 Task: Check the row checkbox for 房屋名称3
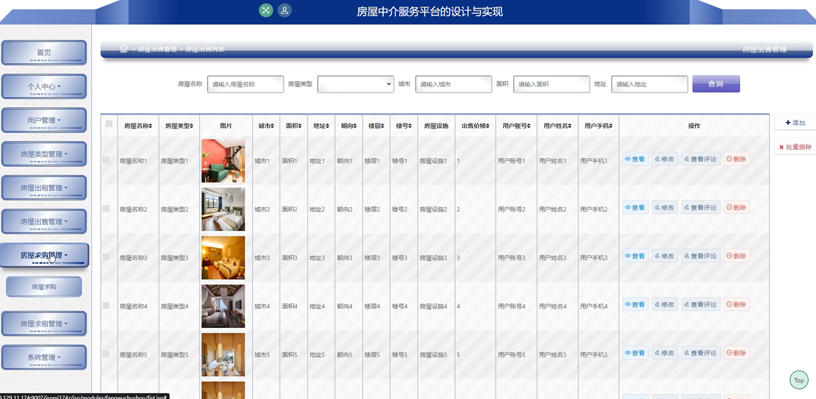click(106, 257)
